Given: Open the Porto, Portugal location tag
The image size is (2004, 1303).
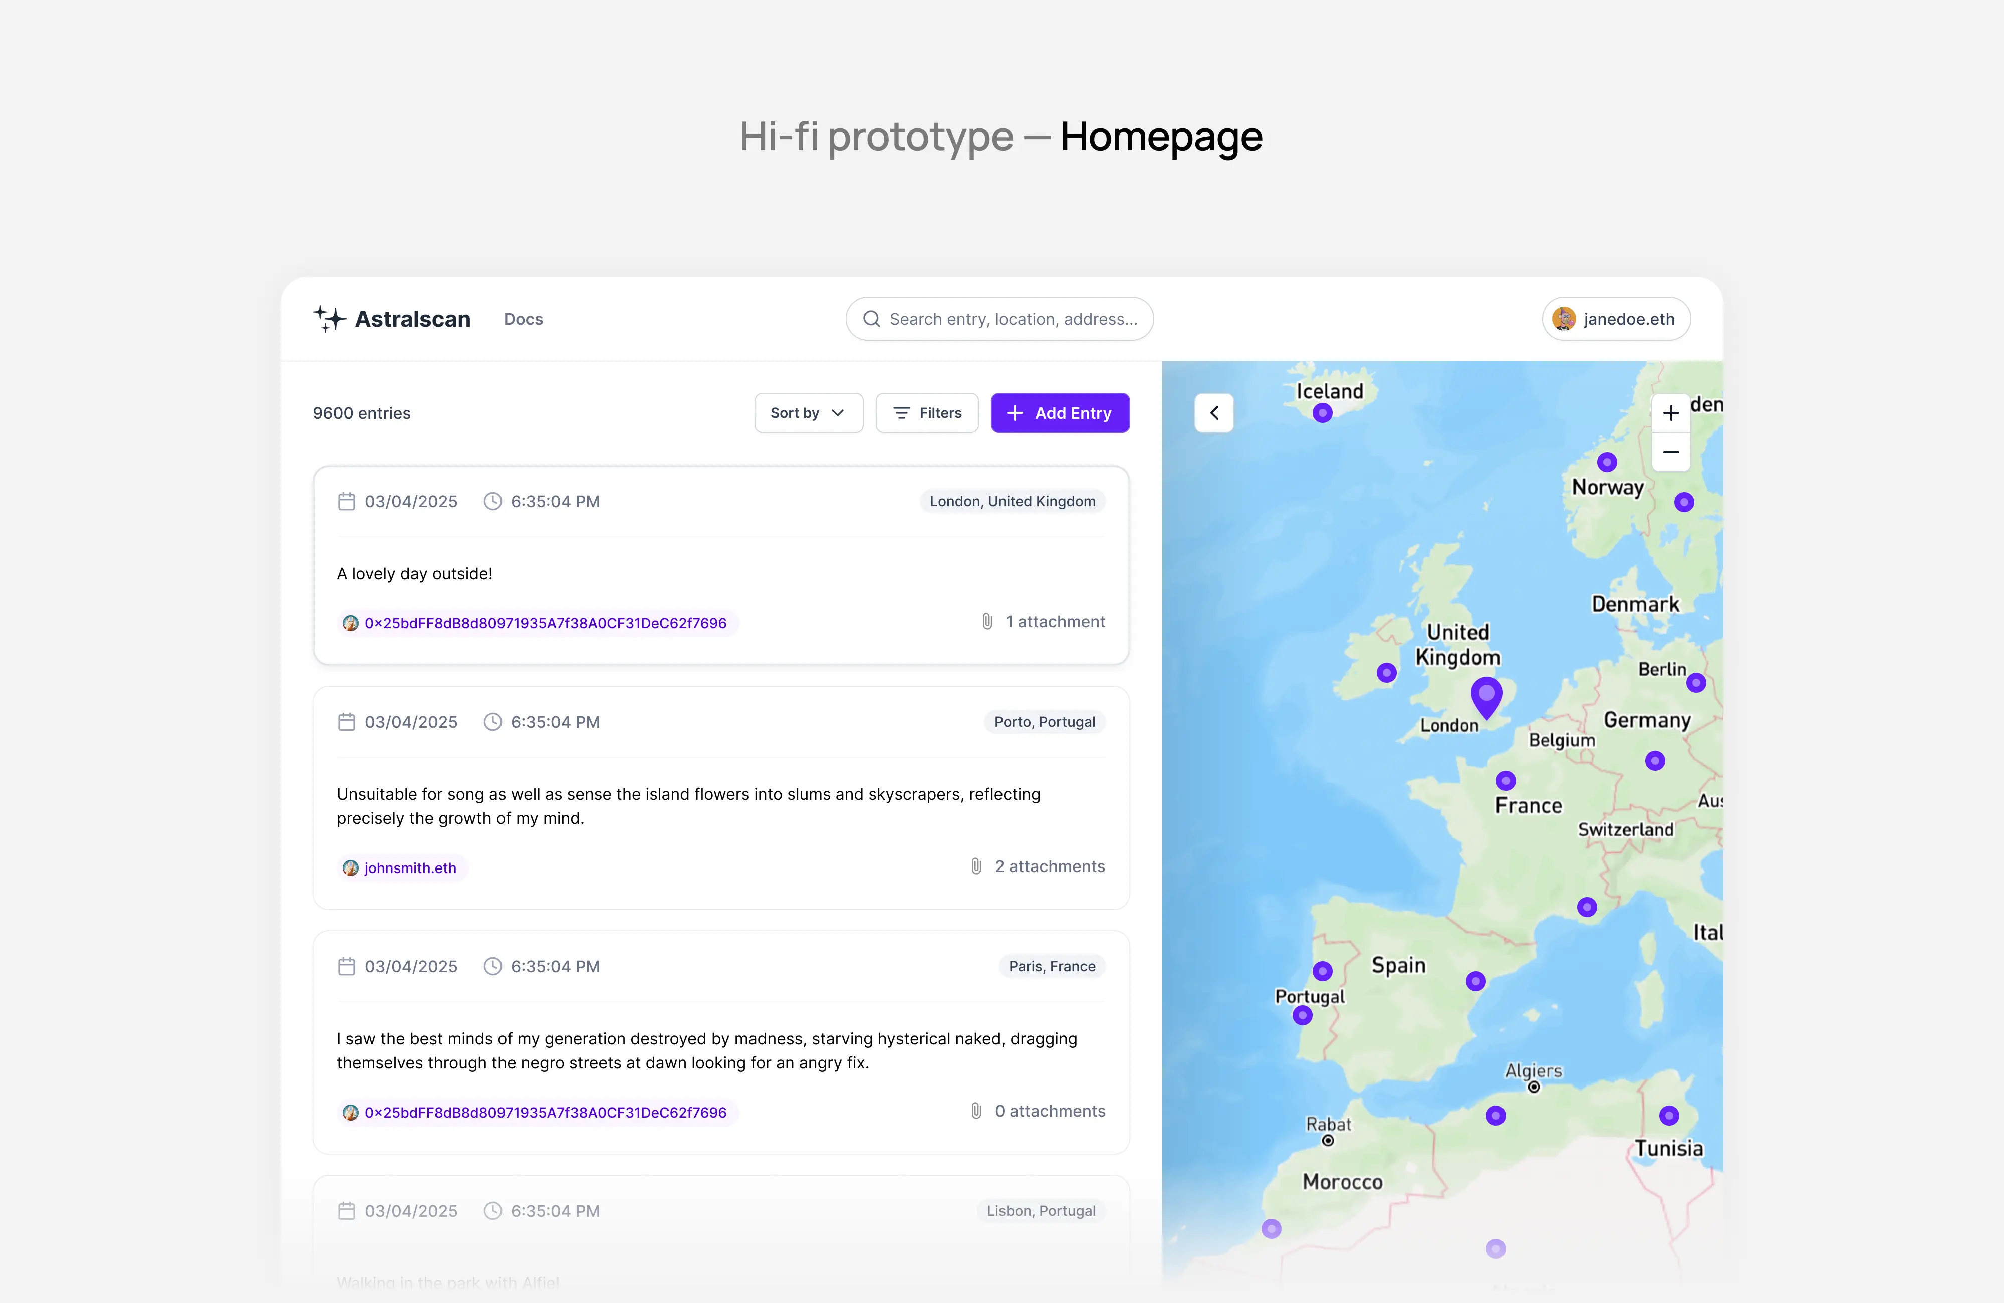Looking at the screenshot, I should [x=1045, y=722].
